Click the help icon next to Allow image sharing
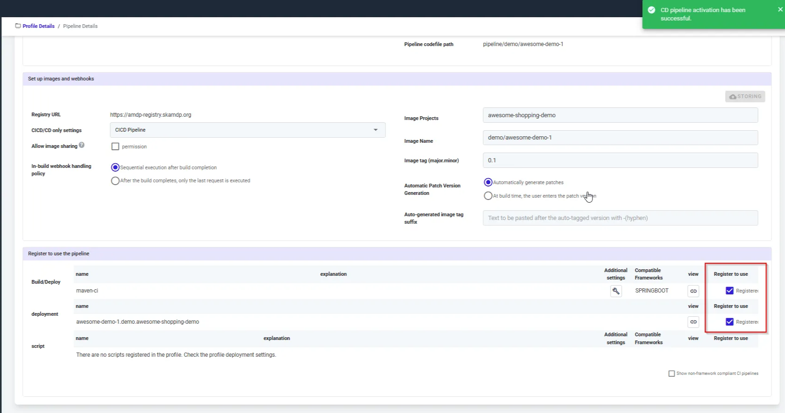 (82, 145)
